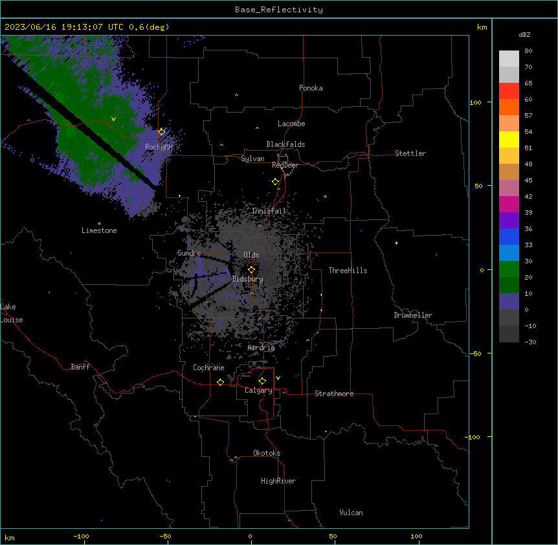Click the RockyMH label

[159, 146]
